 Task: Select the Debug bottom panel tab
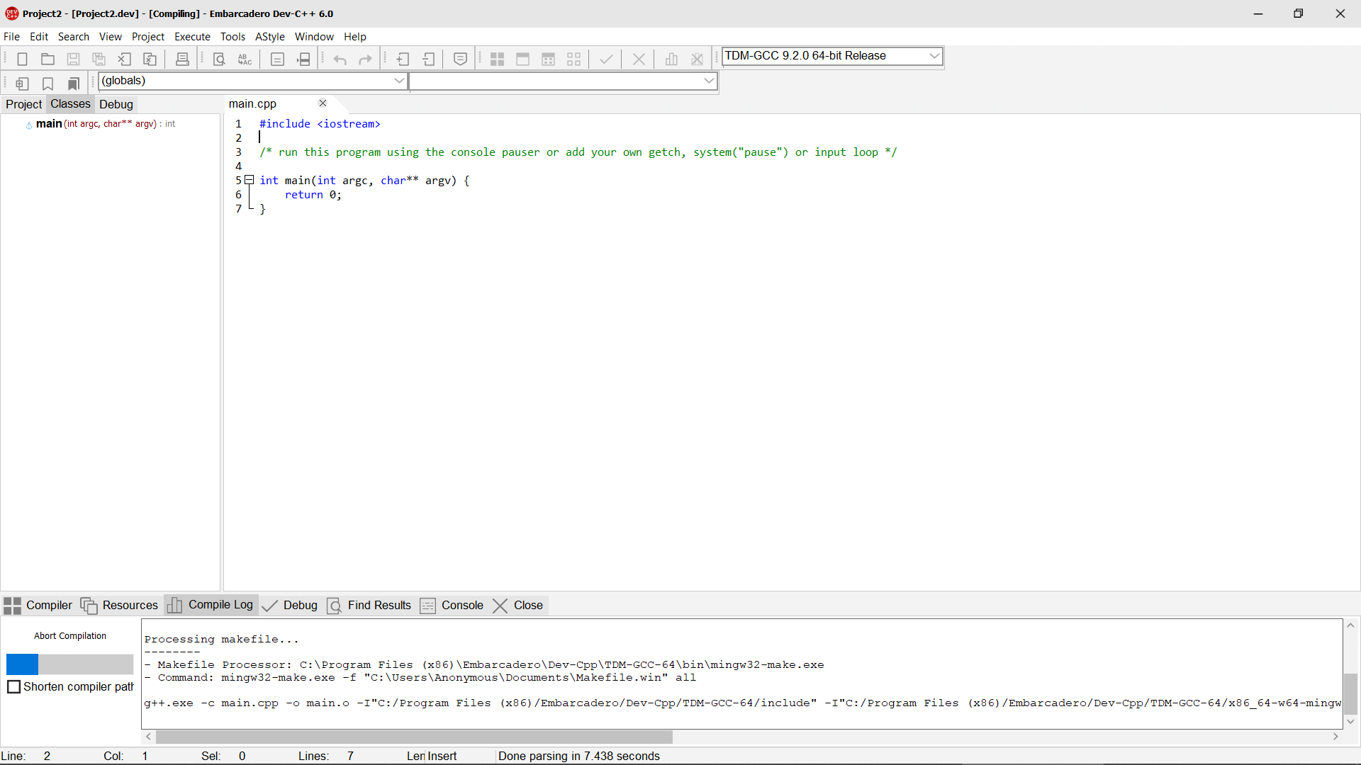[x=290, y=606]
